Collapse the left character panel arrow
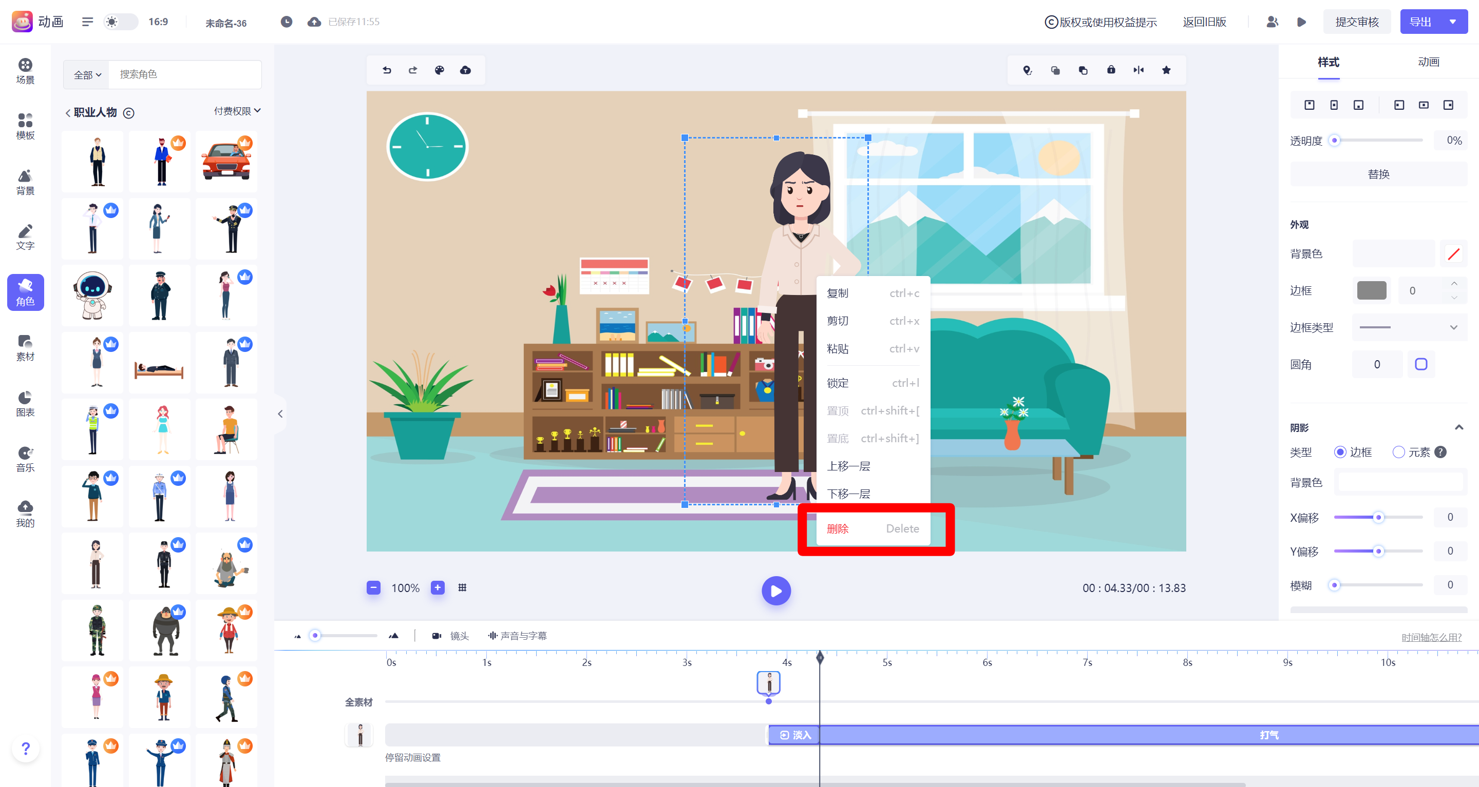Screen dimensions: 1479x787 (280, 414)
